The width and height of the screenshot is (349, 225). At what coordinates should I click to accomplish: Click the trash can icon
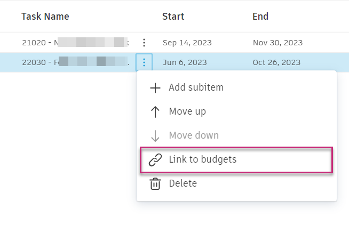click(x=155, y=184)
